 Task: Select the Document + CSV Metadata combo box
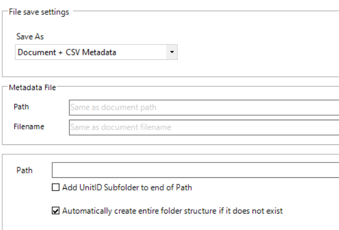click(96, 52)
